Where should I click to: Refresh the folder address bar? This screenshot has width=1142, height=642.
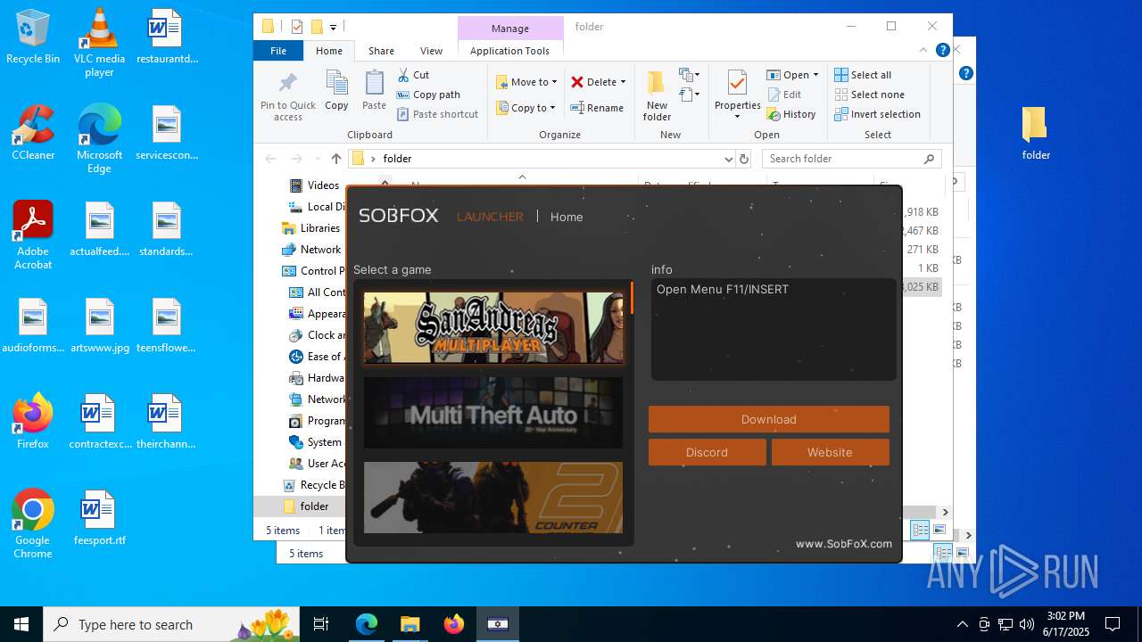pyautogui.click(x=744, y=159)
